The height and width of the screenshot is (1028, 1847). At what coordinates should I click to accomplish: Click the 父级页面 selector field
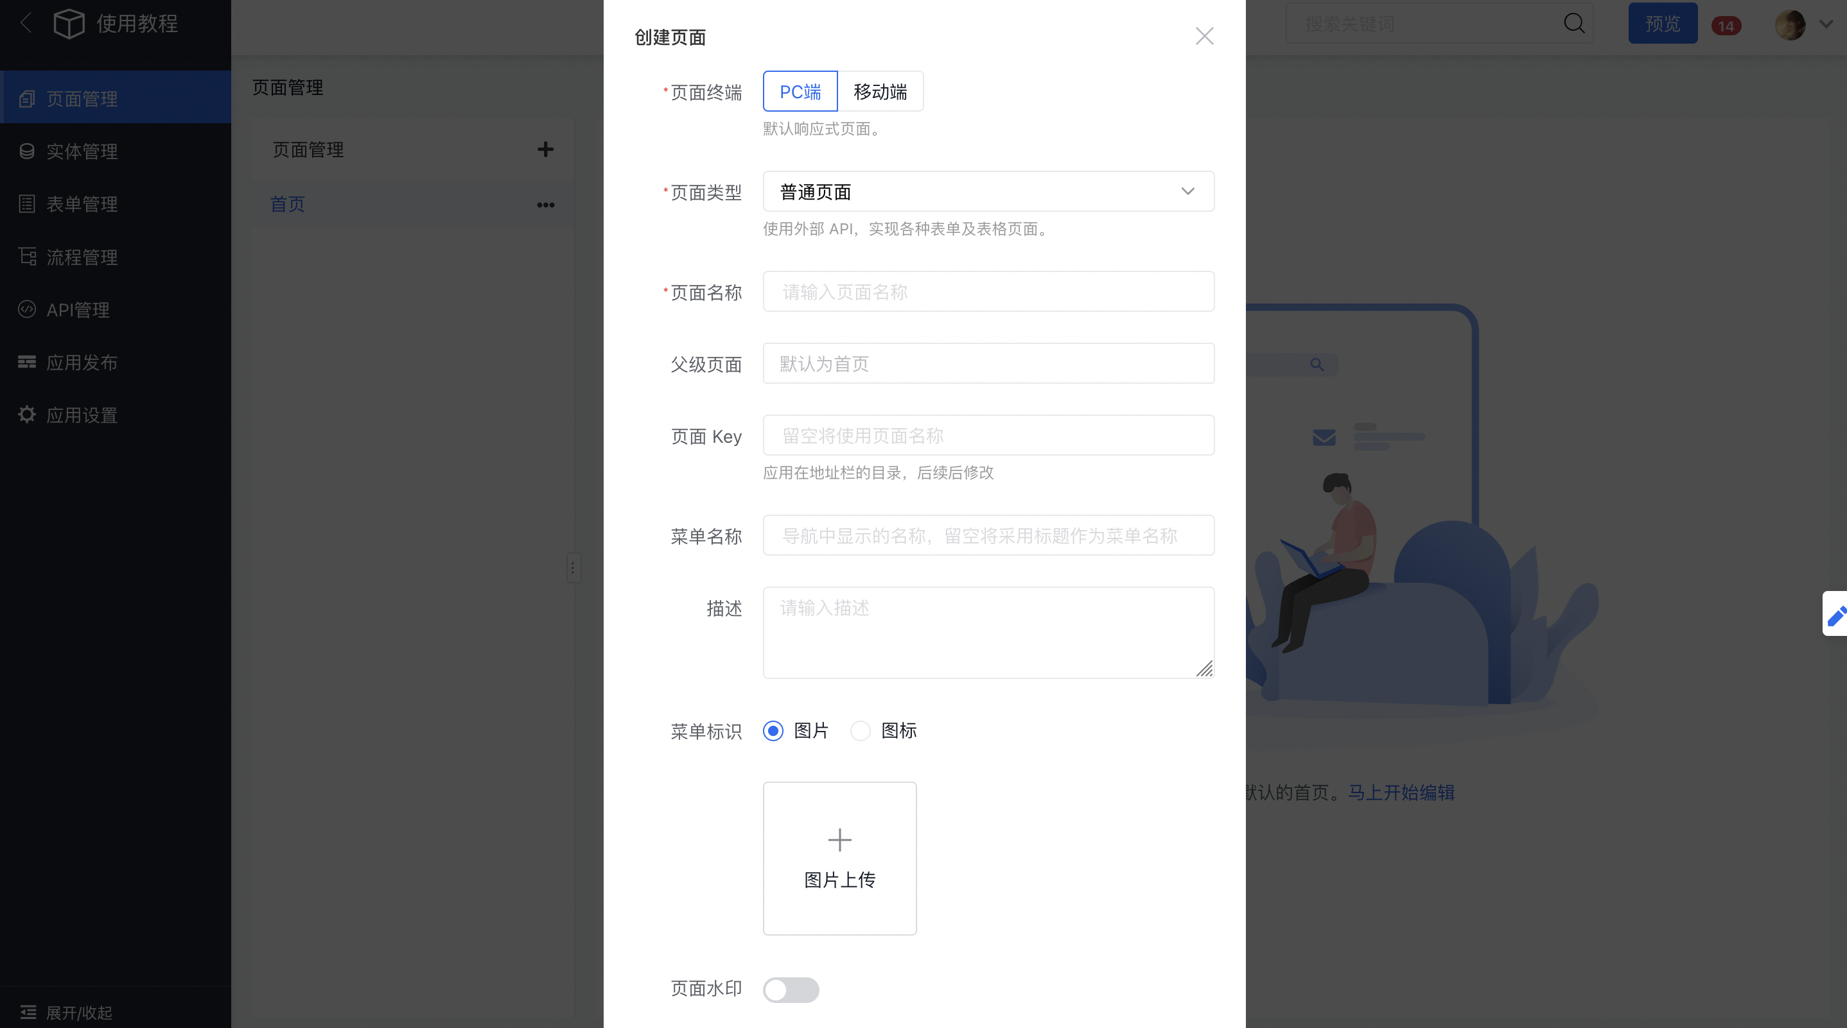(x=988, y=363)
